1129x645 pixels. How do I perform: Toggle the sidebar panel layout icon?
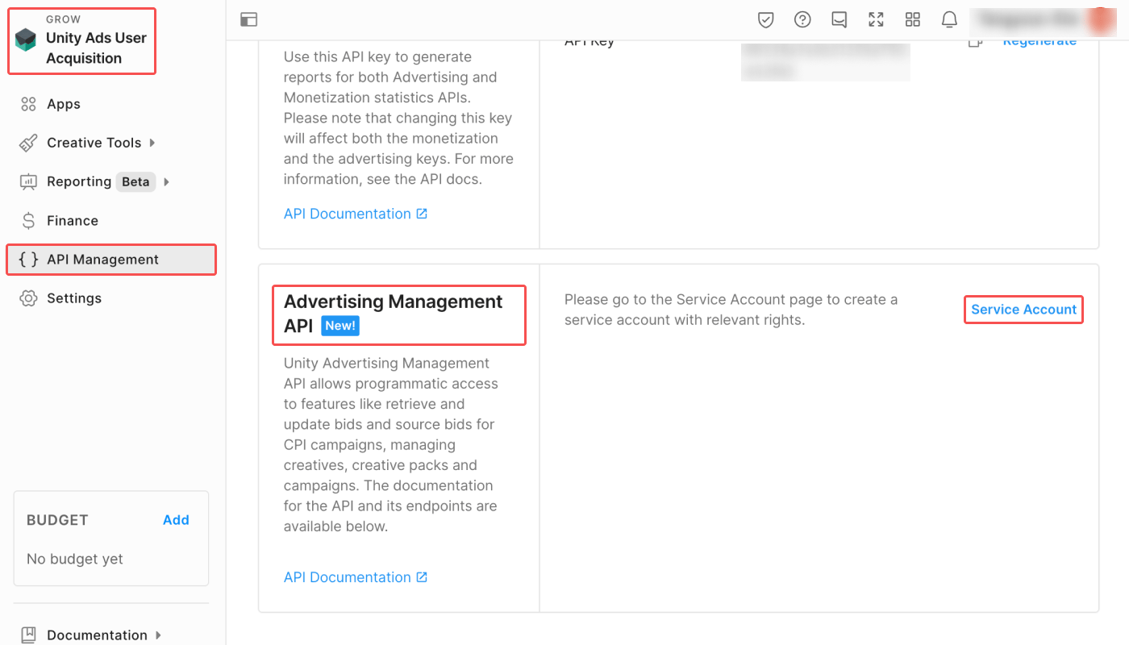coord(248,20)
